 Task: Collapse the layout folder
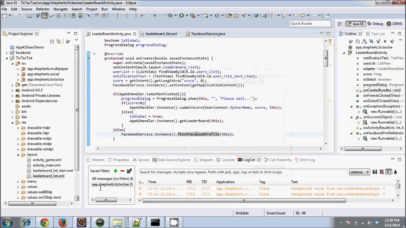pyautogui.click(x=18, y=155)
